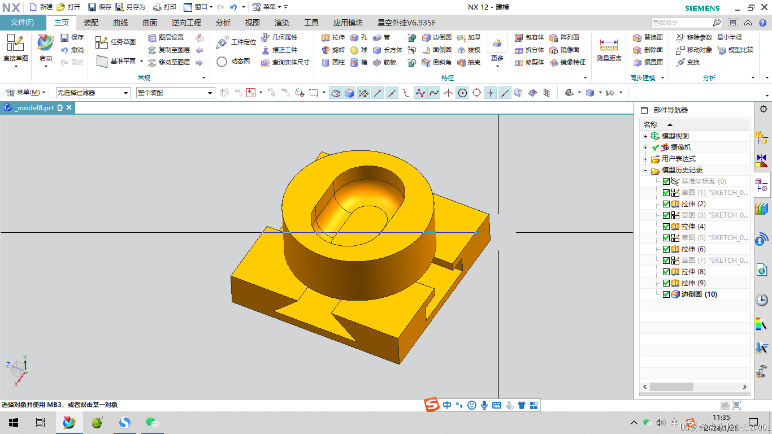Image resolution: width=772 pixels, height=434 pixels.
Task: Open the 整个装配 scope dropdown
Action: coord(175,93)
